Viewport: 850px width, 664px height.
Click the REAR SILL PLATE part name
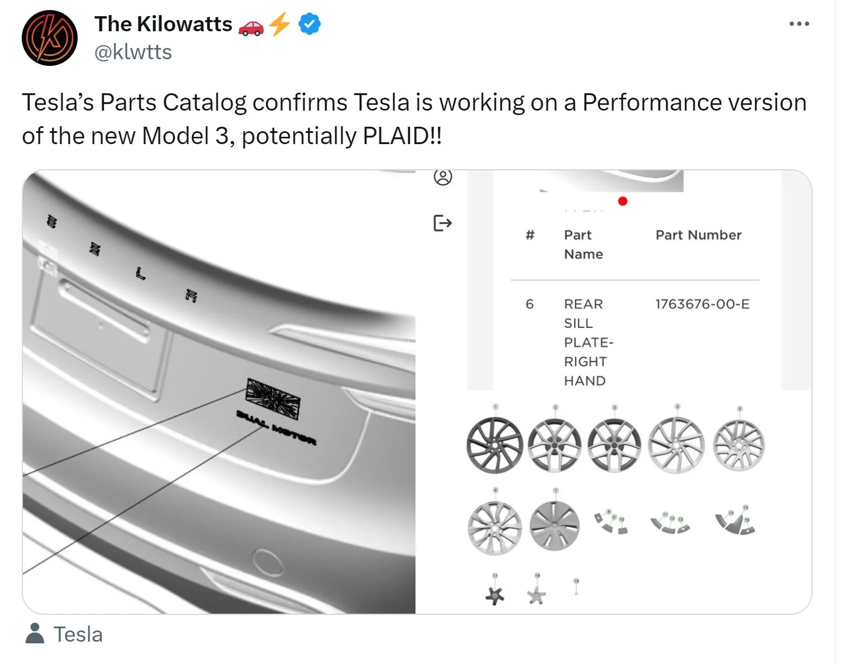click(x=588, y=342)
